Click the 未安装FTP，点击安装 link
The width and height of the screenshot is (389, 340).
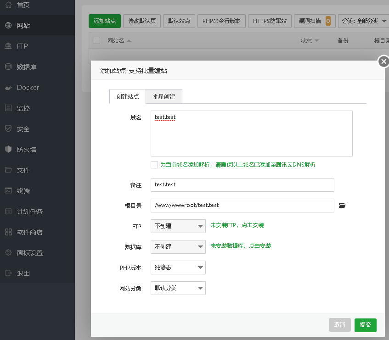coord(237,225)
